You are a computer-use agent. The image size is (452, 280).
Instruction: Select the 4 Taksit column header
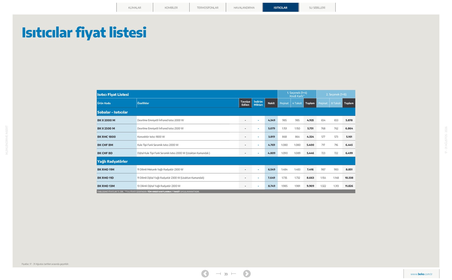[x=297, y=103]
